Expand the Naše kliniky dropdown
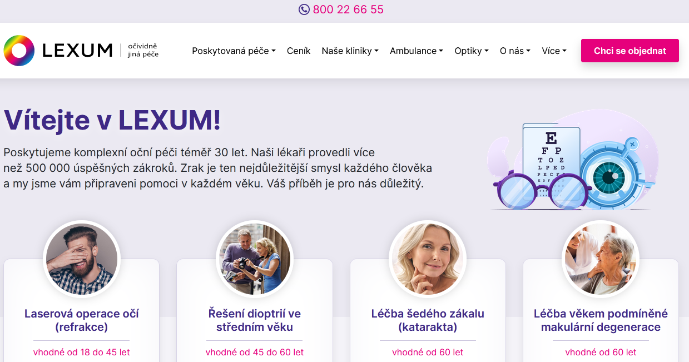689x362 pixels. pyautogui.click(x=350, y=51)
